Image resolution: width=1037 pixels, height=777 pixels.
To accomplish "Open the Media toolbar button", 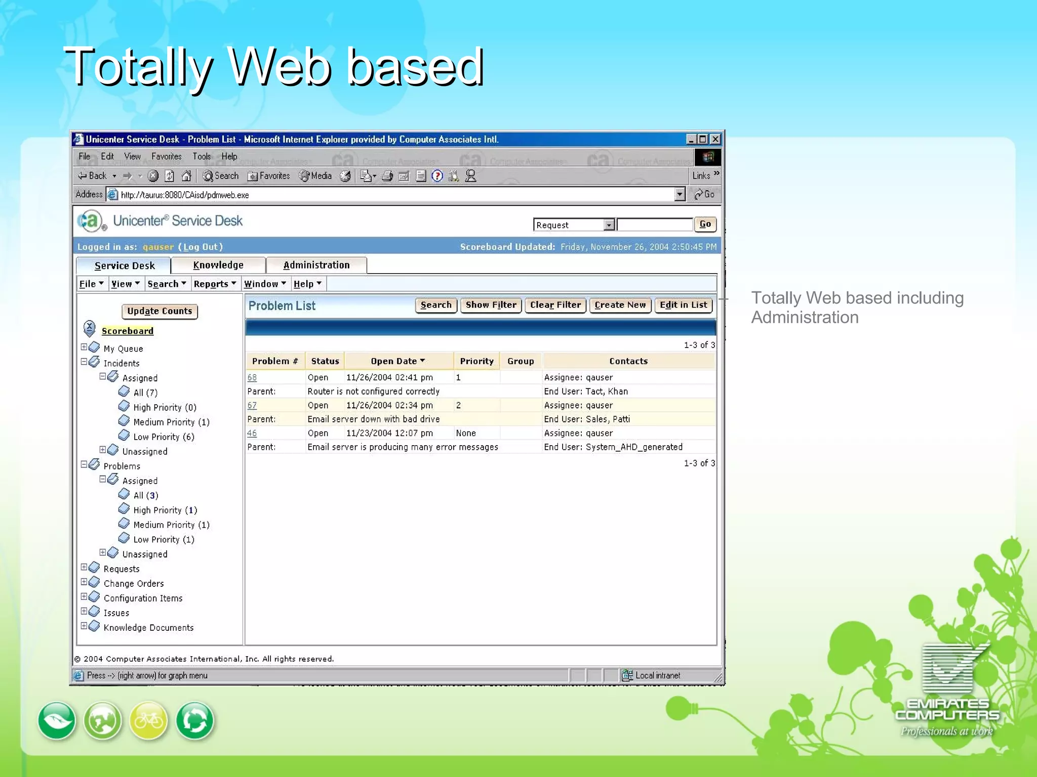I will click(315, 176).
